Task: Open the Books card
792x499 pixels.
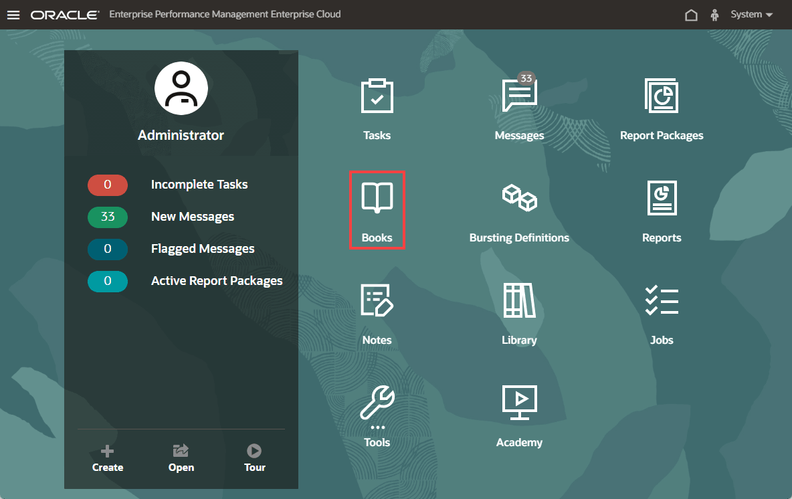Action: coord(377,210)
